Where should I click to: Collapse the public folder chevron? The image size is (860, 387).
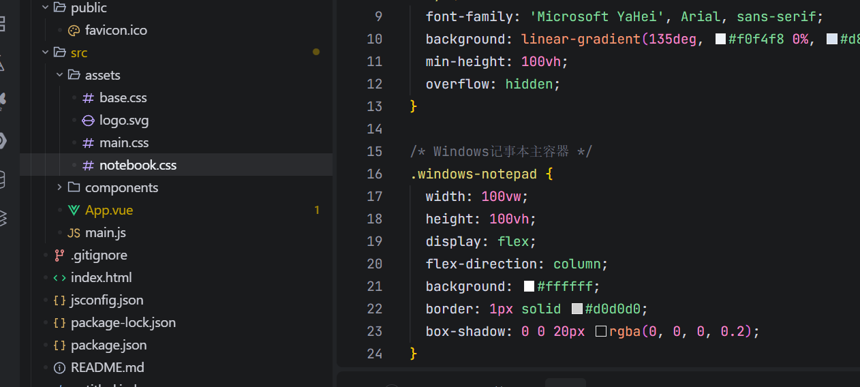click(x=45, y=7)
